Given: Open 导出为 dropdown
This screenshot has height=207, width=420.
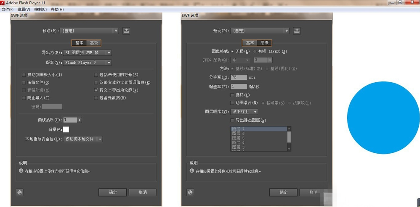Looking at the screenshot, I should coord(87,52).
